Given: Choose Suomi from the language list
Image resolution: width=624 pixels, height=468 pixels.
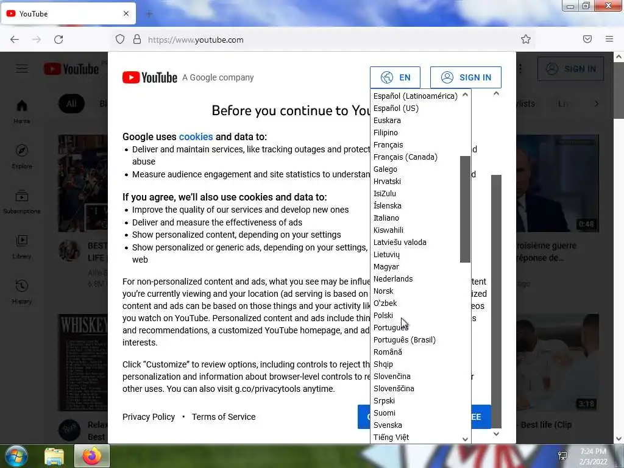Looking at the screenshot, I should [415, 413].
